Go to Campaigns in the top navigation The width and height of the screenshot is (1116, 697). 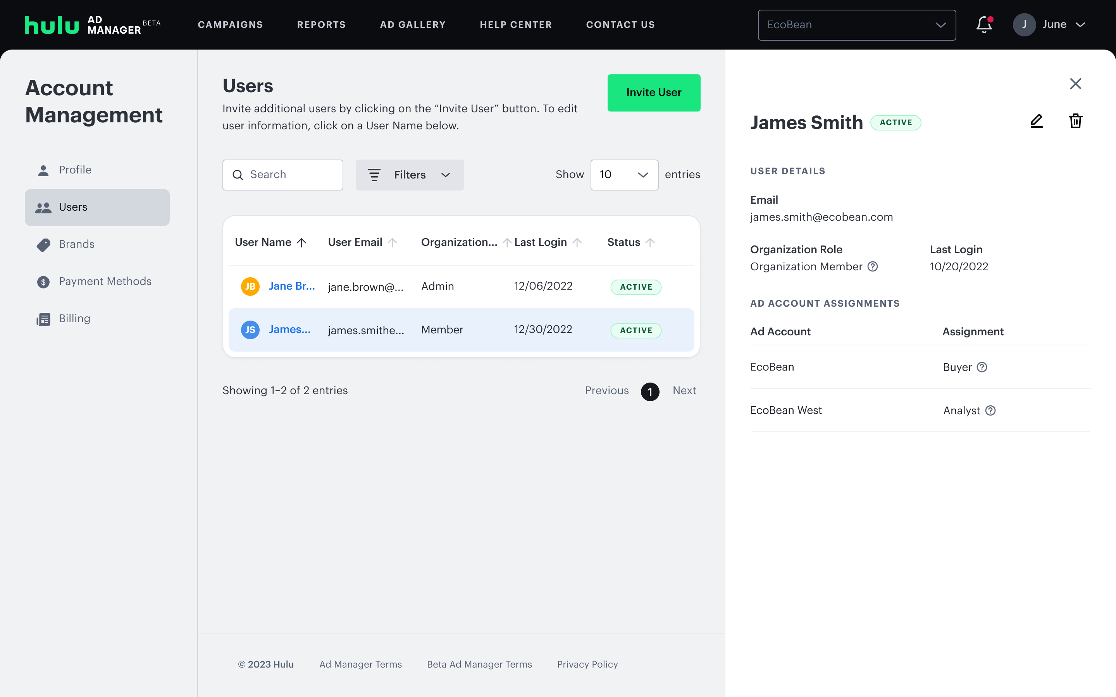pos(230,24)
